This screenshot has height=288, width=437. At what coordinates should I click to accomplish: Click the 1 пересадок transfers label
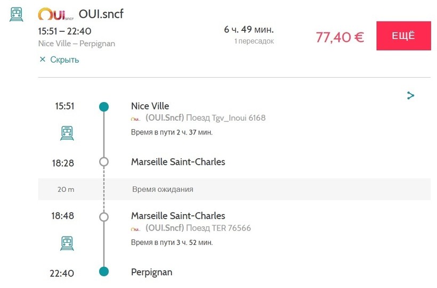coord(254,41)
